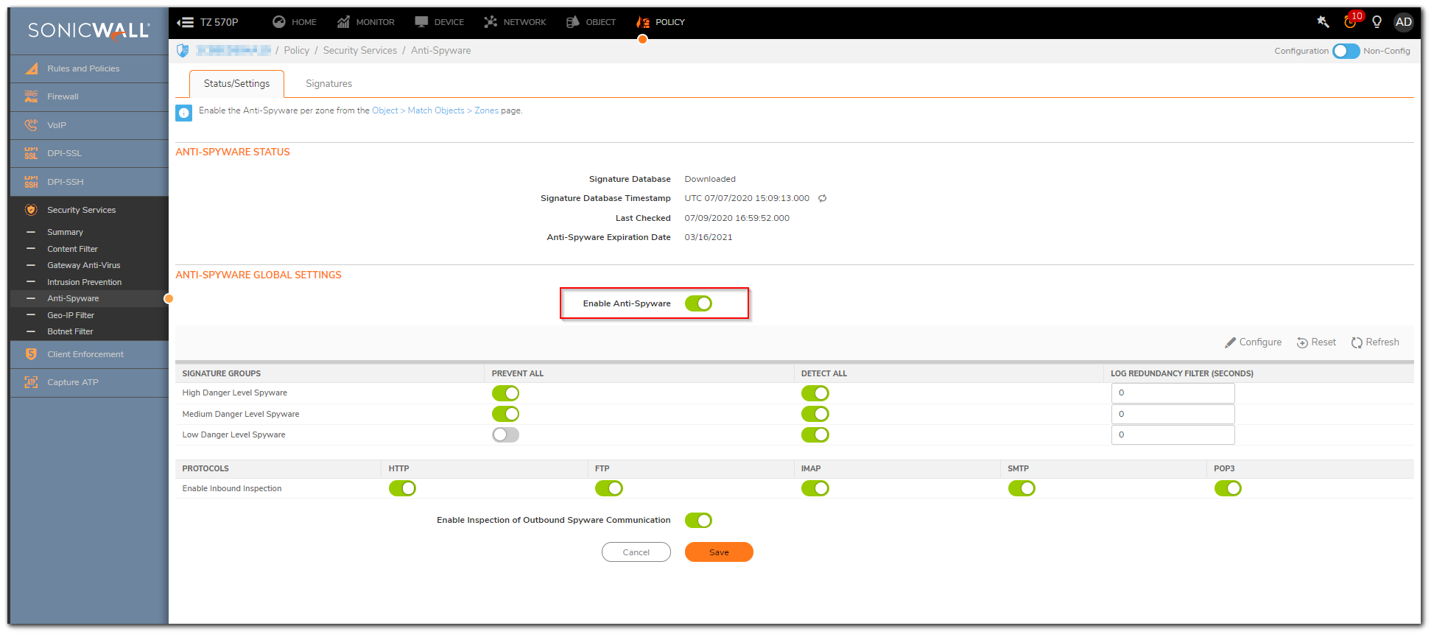Click the Configure button

pos(1253,342)
